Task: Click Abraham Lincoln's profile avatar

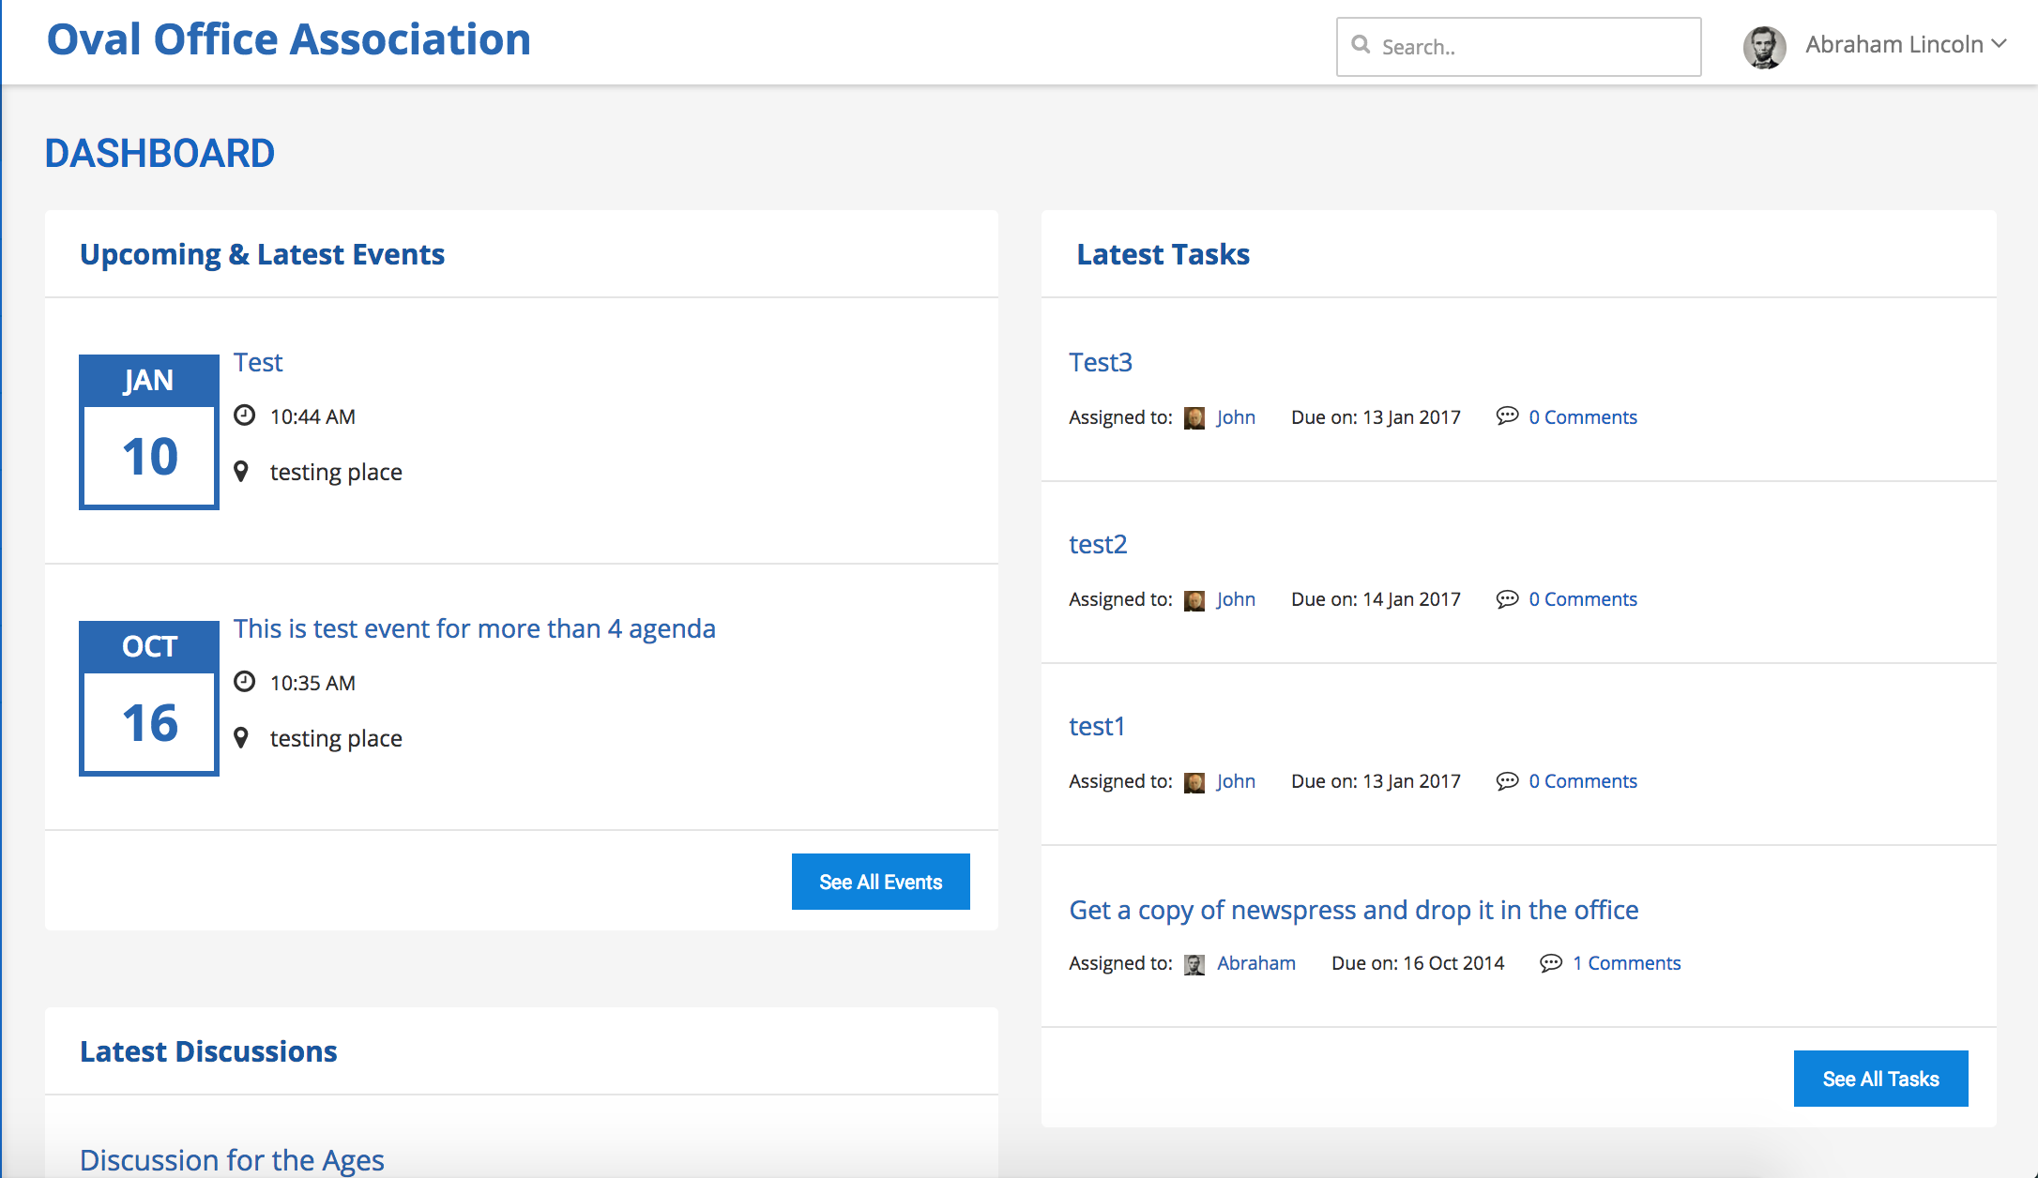Action: [x=1764, y=47]
